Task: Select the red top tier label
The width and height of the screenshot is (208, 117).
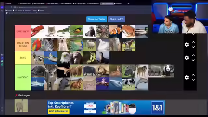Action: pos(23,32)
